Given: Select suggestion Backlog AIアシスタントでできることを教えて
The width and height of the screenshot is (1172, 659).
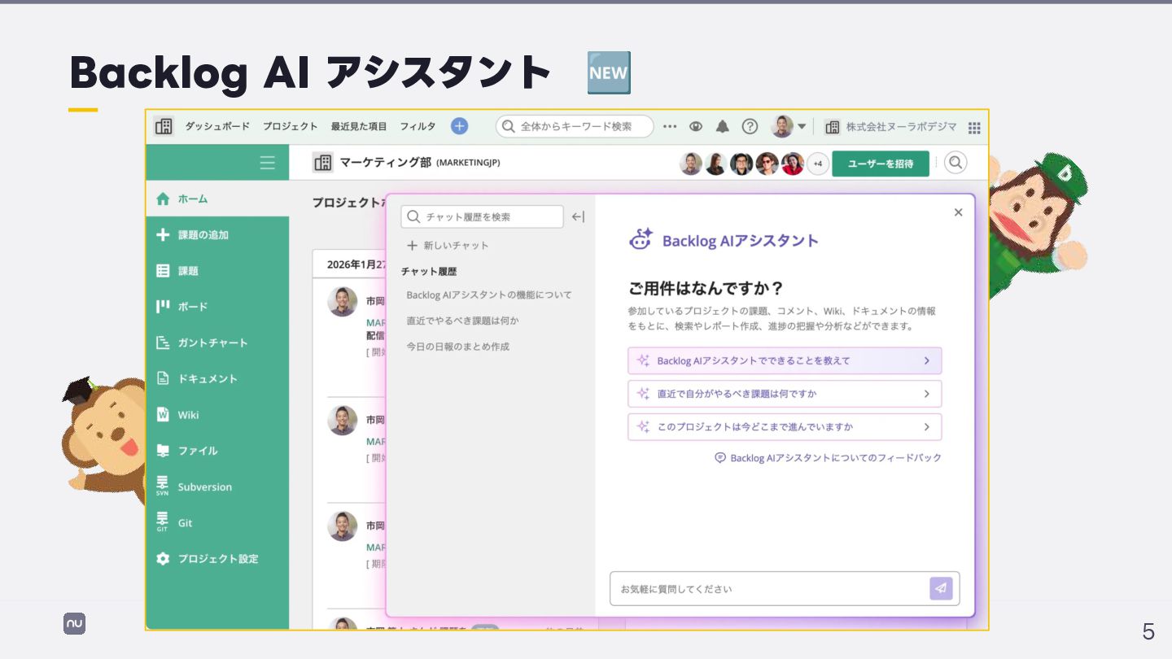Looking at the screenshot, I should point(785,360).
